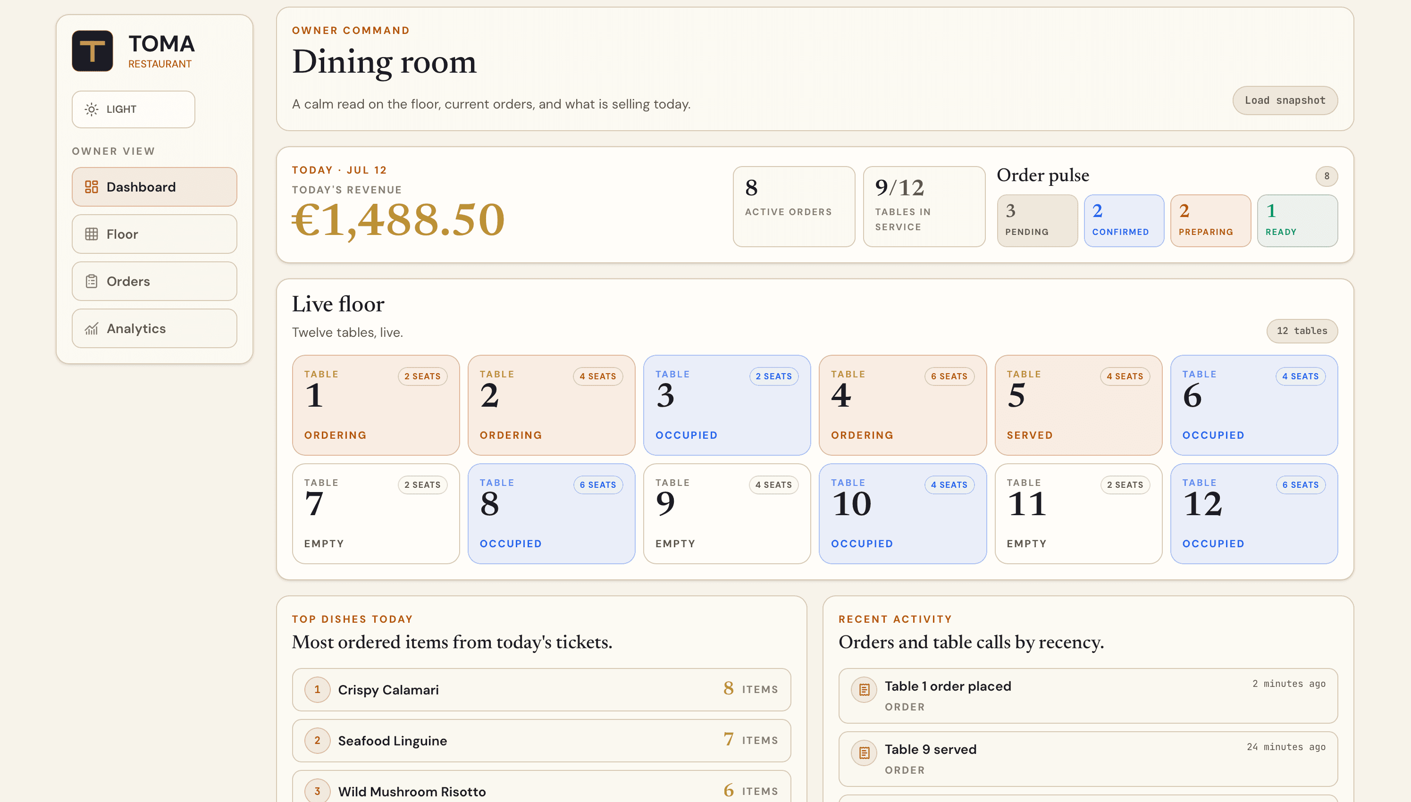Click the TODAY · JUL 12 date label
The image size is (1411, 802).
pos(339,170)
